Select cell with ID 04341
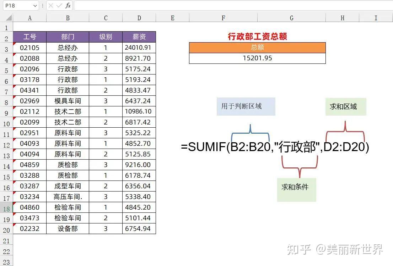The image size is (393, 266). (29, 90)
